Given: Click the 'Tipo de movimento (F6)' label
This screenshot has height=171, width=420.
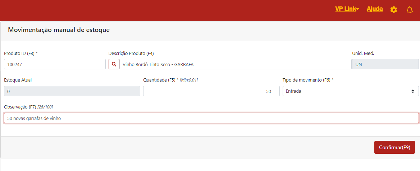Looking at the screenshot, I should click(x=307, y=80).
